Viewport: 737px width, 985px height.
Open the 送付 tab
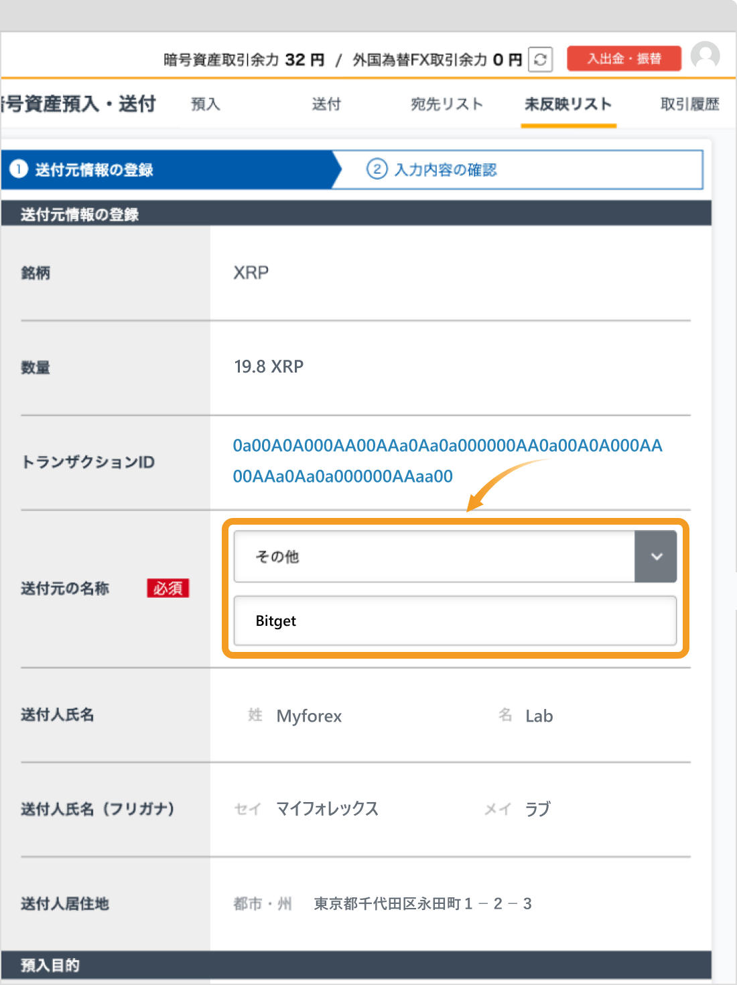pos(326,105)
